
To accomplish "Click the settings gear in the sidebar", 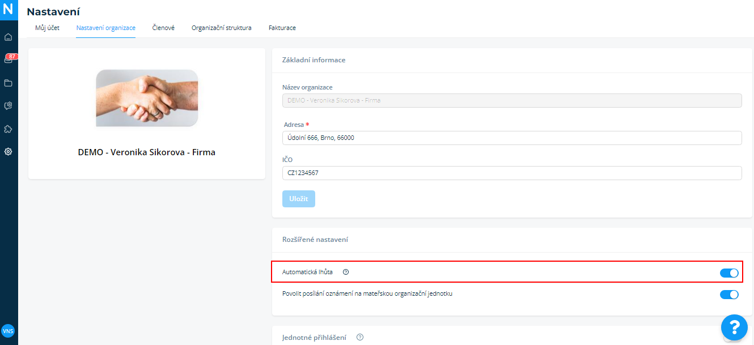I will pos(8,152).
